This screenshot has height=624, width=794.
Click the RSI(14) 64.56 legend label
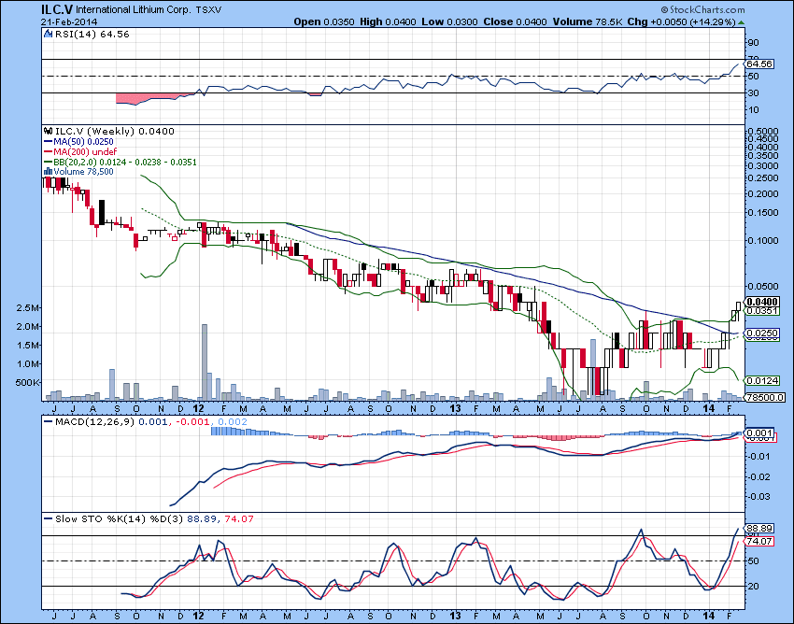coord(92,34)
